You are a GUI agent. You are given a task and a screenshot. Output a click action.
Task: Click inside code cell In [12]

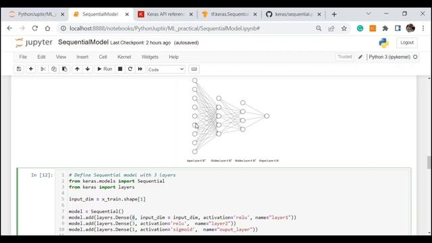232,202
